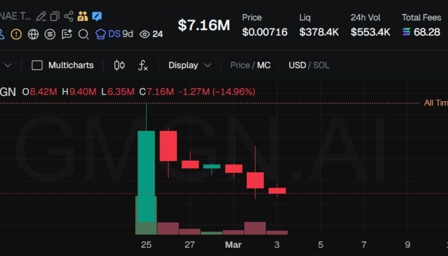This screenshot has width=448, height=256.
Task: Click the blue chat bubble icon
Action: point(96,16)
